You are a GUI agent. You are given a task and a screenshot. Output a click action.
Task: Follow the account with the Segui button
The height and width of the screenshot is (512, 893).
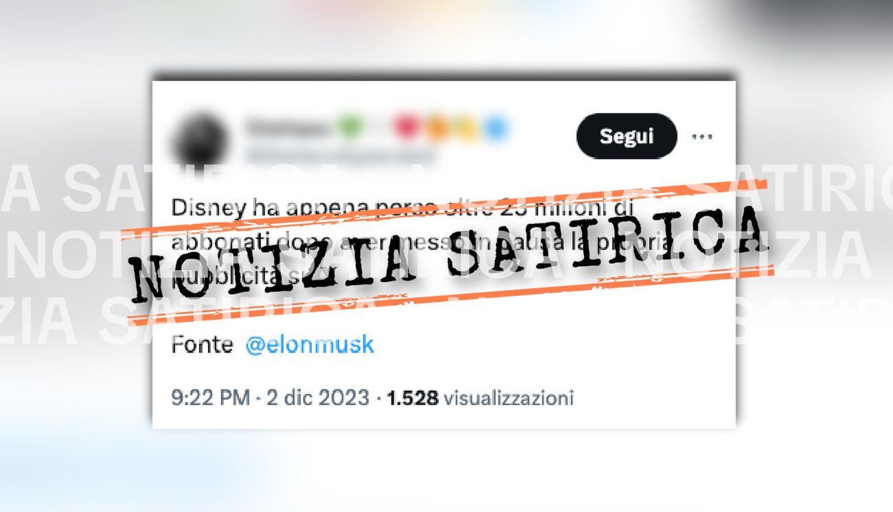tap(626, 136)
